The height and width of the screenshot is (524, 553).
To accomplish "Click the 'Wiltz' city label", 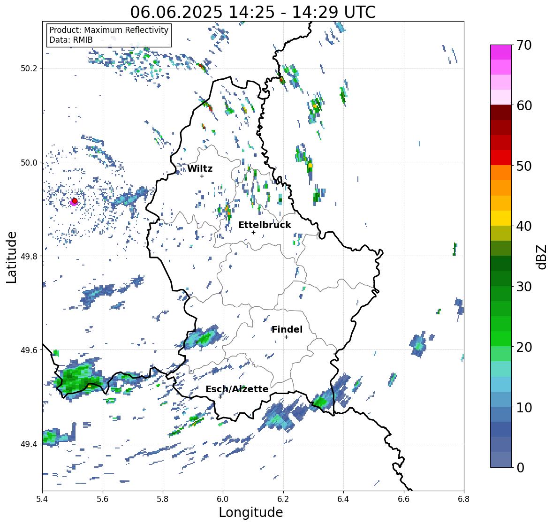I will 200,168.
